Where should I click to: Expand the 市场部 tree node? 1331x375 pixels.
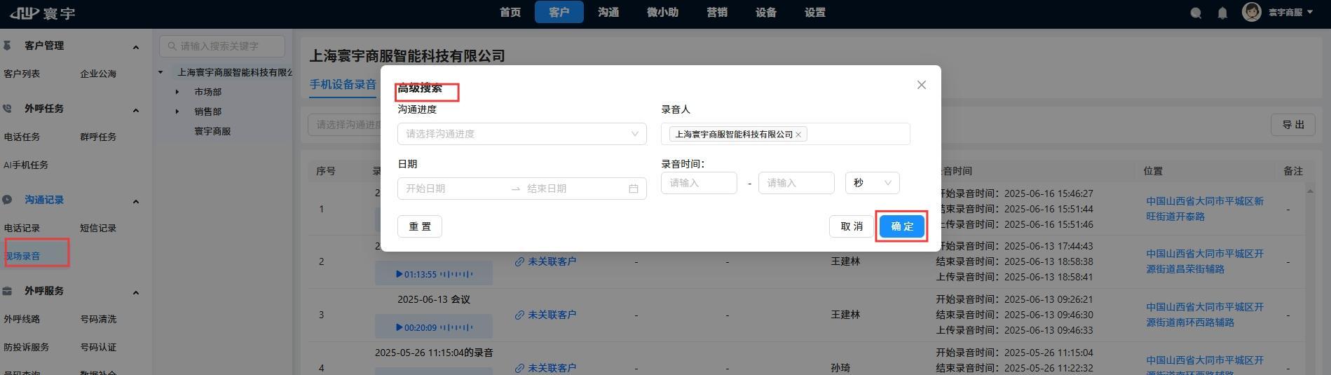(x=177, y=92)
